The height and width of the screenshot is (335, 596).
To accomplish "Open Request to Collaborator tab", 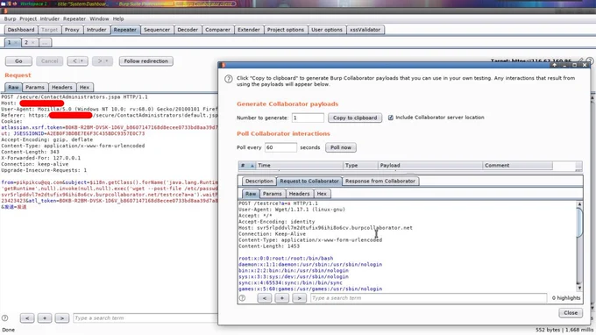I will coord(309,181).
